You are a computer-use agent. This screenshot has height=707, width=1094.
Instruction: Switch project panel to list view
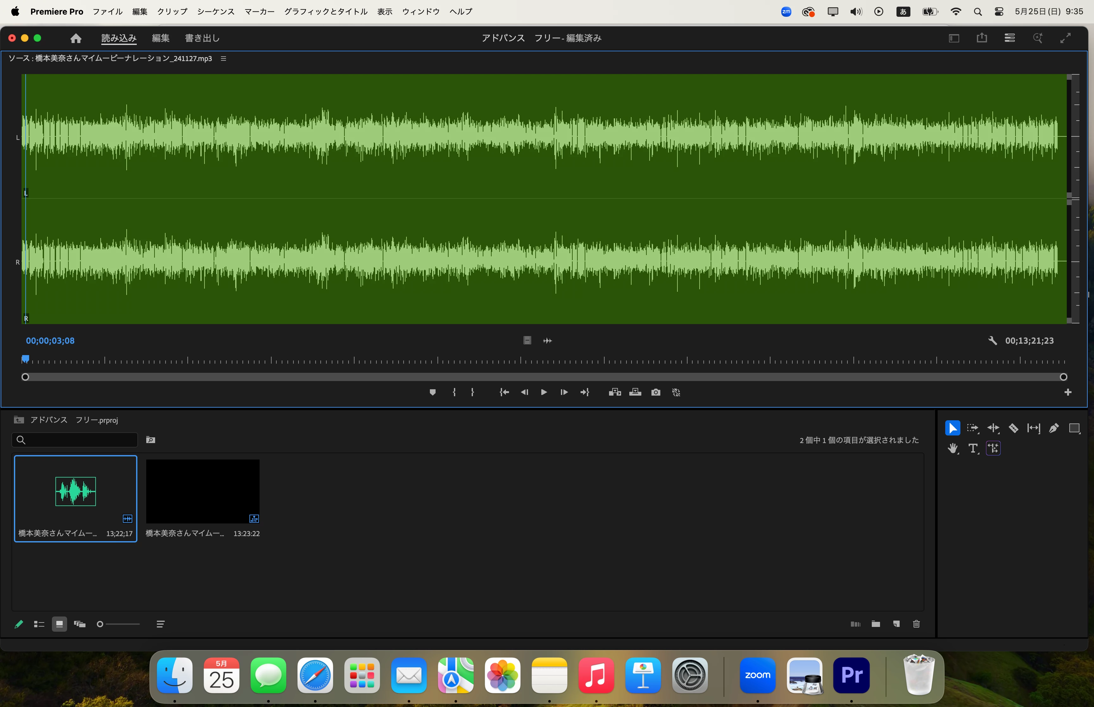[39, 624]
